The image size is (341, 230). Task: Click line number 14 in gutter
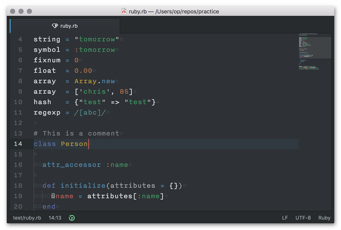(18, 144)
